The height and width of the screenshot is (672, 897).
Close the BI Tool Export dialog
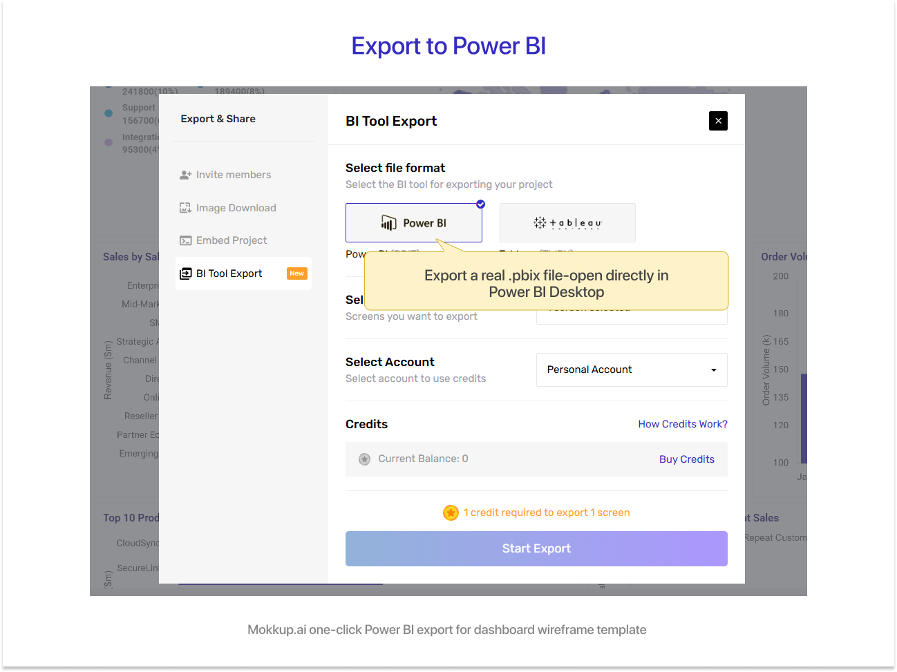tap(718, 121)
